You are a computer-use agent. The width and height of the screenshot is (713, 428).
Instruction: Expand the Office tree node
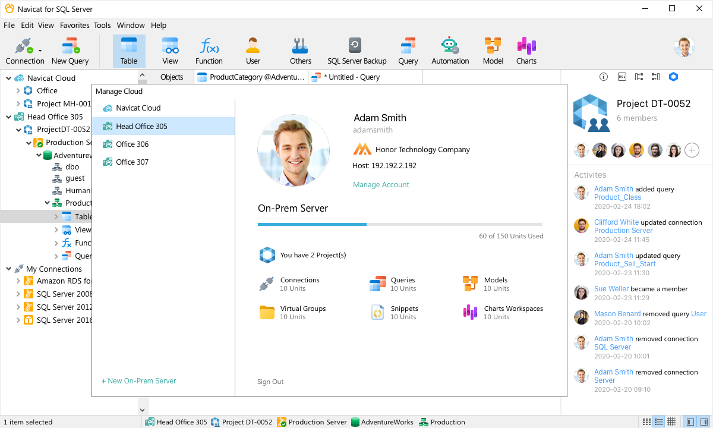tap(18, 91)
